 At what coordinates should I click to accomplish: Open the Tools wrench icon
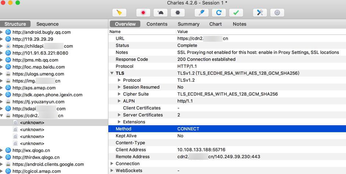point(260,12)
